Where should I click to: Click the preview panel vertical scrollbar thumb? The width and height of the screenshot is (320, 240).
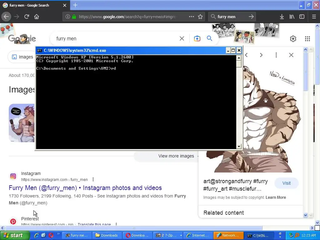coord(306,72)
